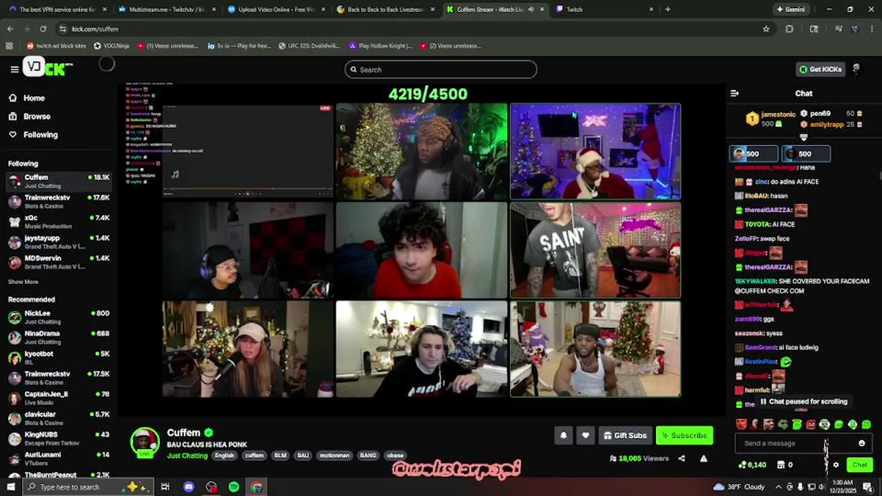Open NinaDrama recommended channel
882x496 pixels.
59,337
